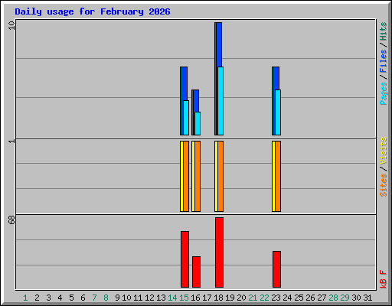This screenshot has width=392, height=306.
Task: Click day label '18' on the x-axis
Action: pos(218,298)
